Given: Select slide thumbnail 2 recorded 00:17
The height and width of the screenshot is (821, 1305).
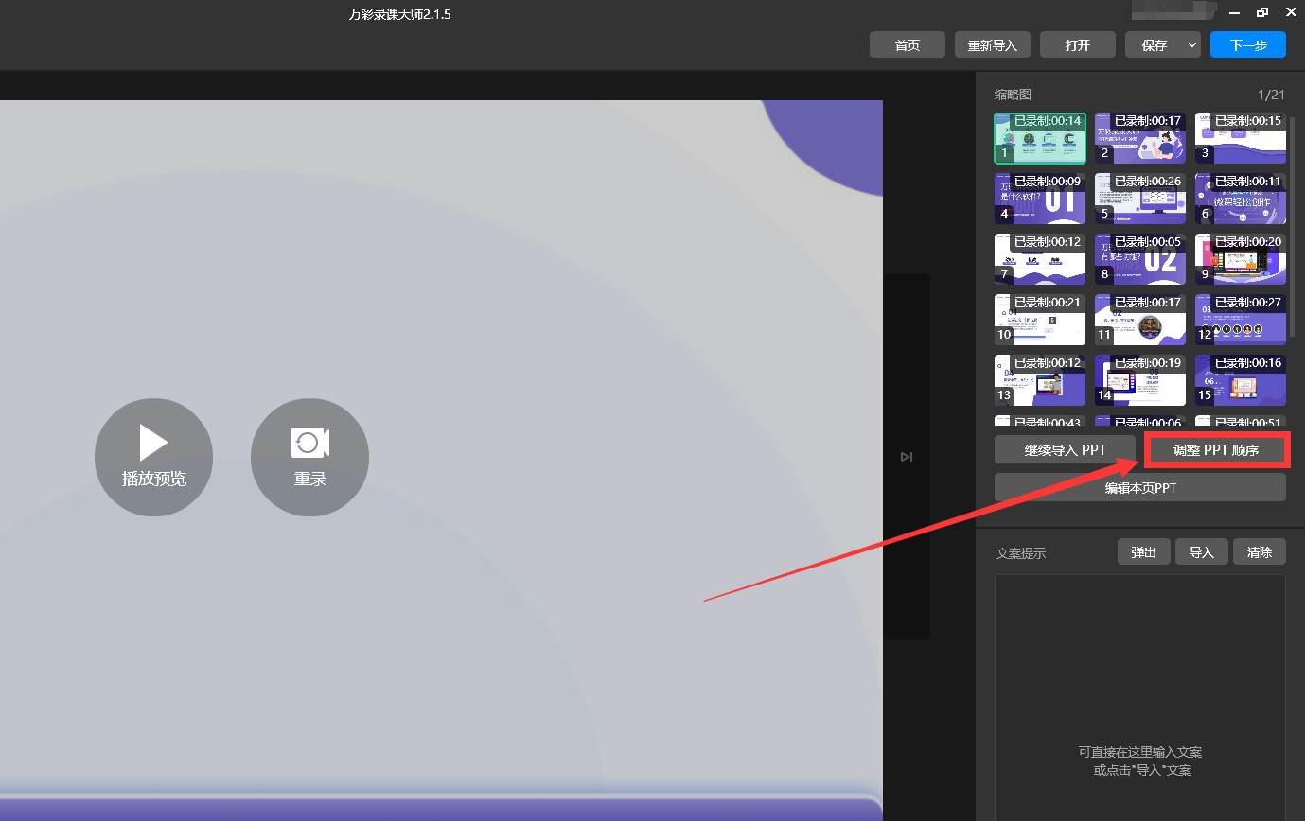Looking at the screenshot, I should (1140, 138).
